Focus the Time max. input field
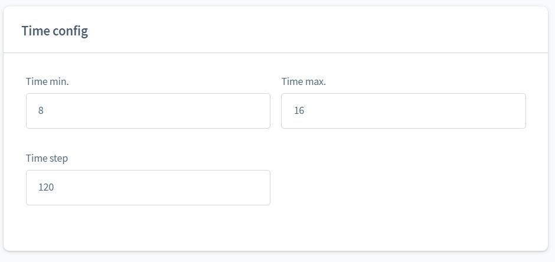The image size is (555, 262). tap(403, 111)
